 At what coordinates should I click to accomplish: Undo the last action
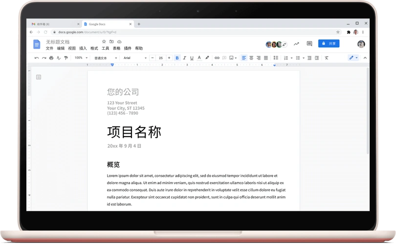pos(37,58)
